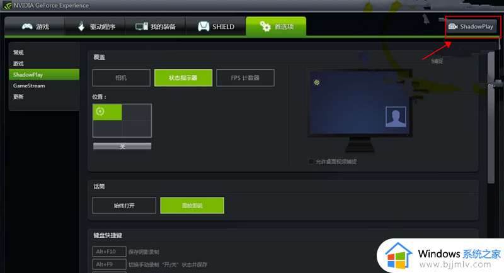Select the bottom-right position quadrant

coord(137,129)
